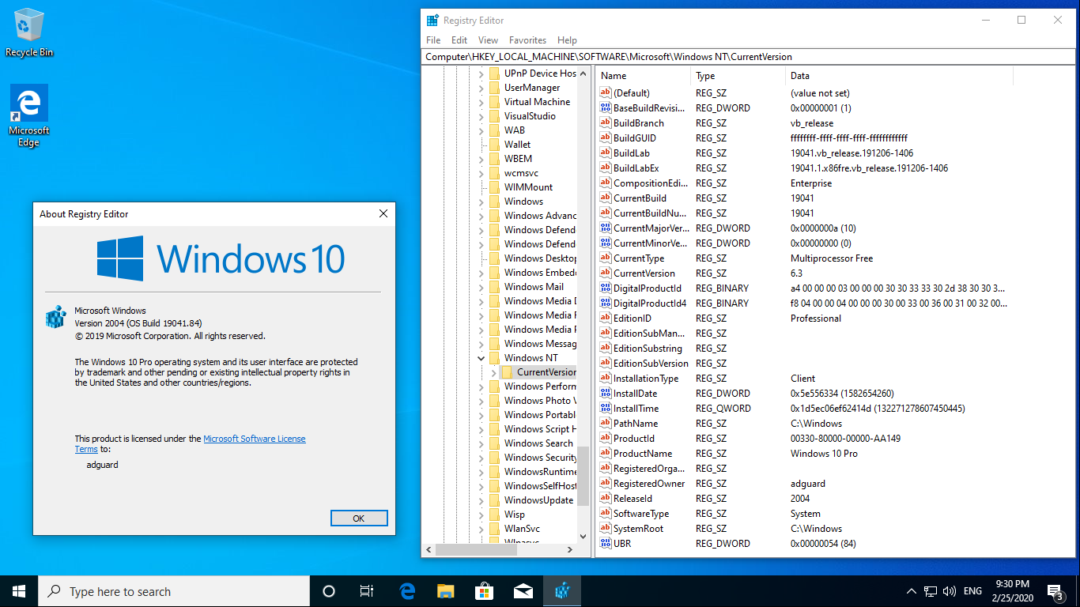
Task: Click the UBR DWORD value icon
Action: pos(606,543)
